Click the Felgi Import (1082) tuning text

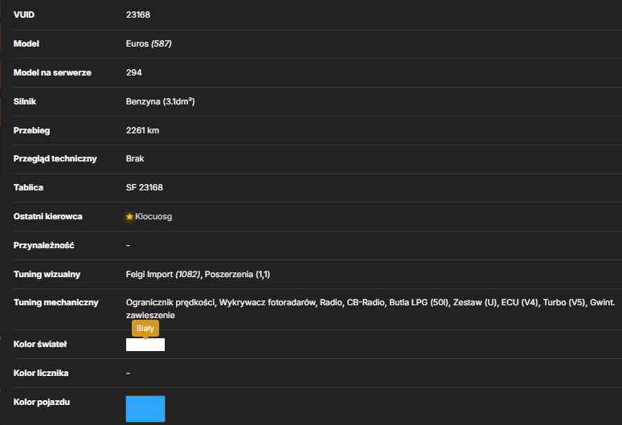point(163,274)
